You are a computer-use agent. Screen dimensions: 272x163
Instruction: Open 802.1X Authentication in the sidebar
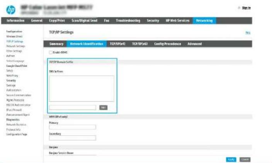pyautogui.click(x=19, y=105)
